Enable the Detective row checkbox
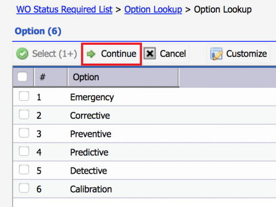 24,169
